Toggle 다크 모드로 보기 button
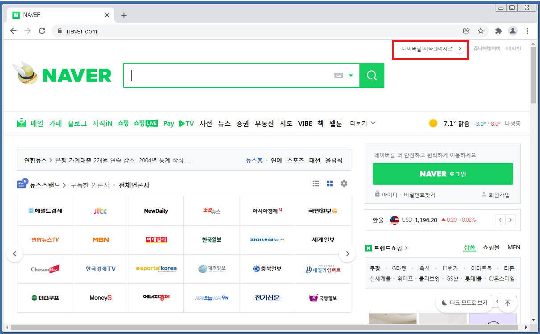 point(464,303)
